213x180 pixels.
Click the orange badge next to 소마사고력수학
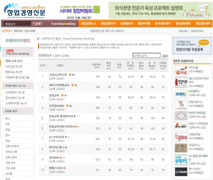click(70, 74)
